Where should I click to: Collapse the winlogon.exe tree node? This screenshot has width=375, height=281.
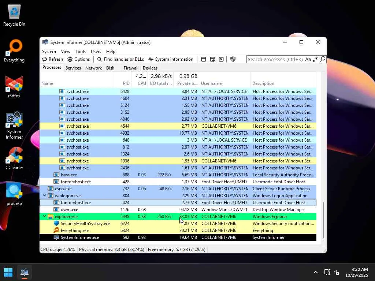point(44,195)
